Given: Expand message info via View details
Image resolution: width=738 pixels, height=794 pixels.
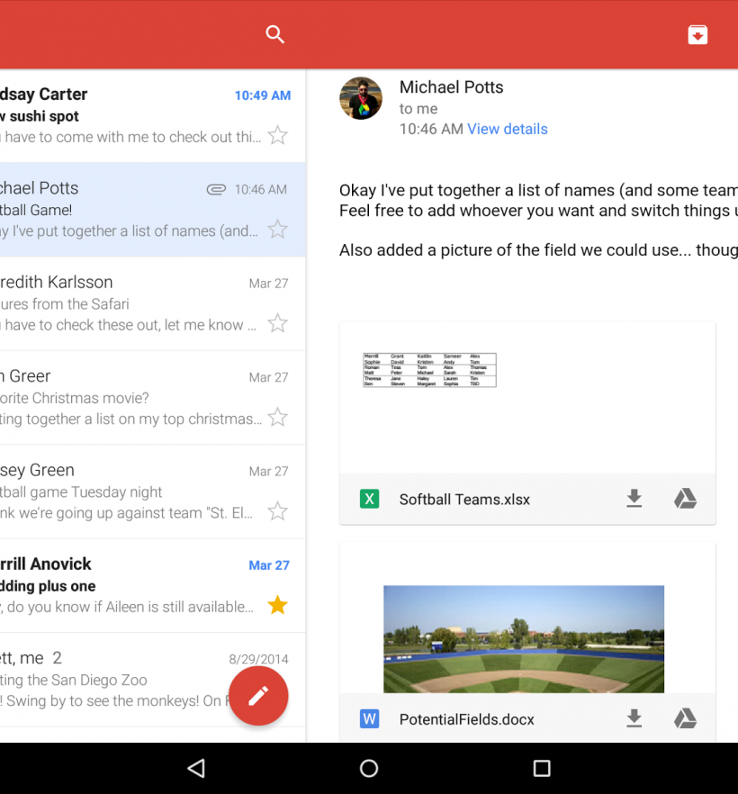Looking at the screenshot, I should pyautogui.click(x=507, y=129).
